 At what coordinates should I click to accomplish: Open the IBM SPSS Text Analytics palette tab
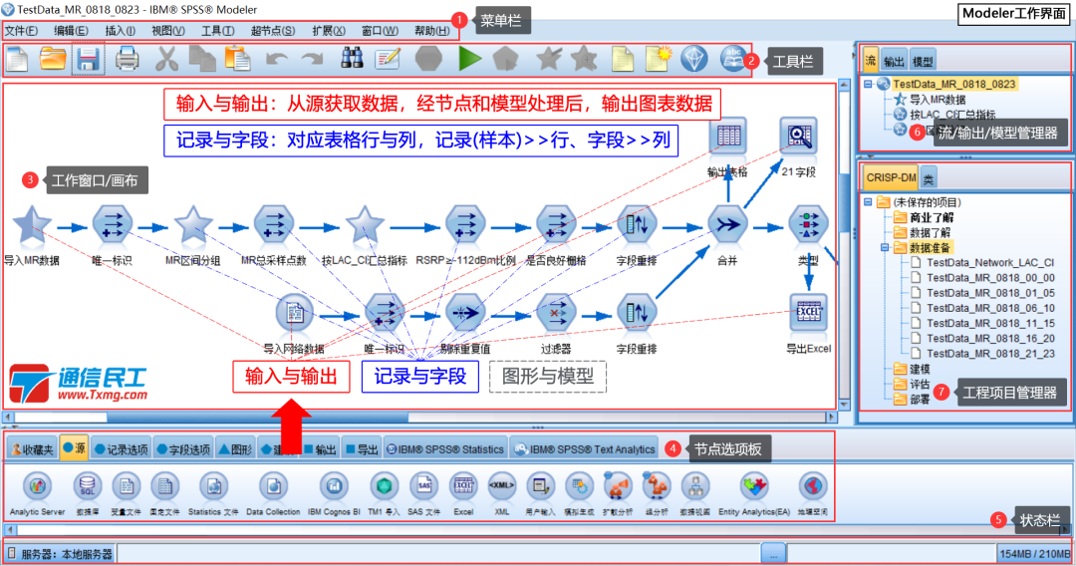point(585,449)
